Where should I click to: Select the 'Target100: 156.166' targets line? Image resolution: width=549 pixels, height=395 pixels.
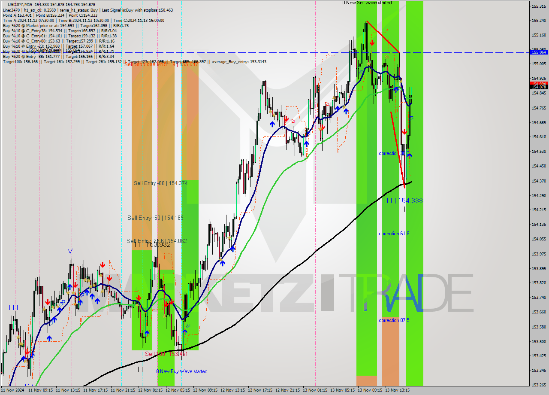(x=134, y=61)
